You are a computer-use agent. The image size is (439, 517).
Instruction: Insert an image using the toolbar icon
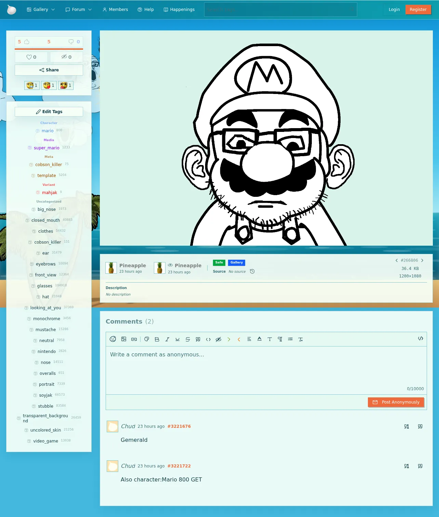point(124,339)
